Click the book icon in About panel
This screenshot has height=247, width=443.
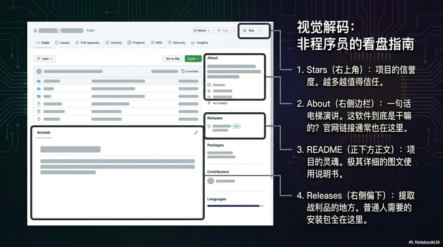click(209, 85)
